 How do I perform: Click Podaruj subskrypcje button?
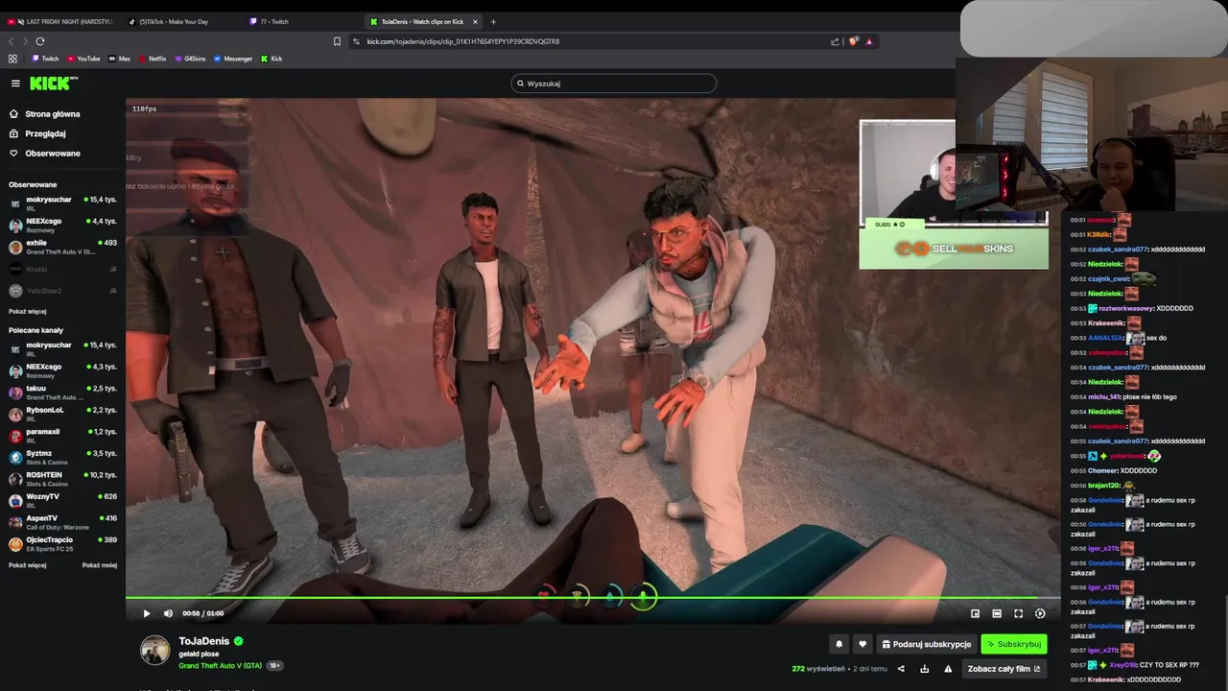(x=927, y=644)
